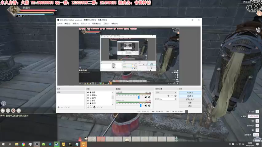Click the Exit button in OBS controls
Image resolution: width=262 pixels, height=147 pixels.
coord(190,106)
